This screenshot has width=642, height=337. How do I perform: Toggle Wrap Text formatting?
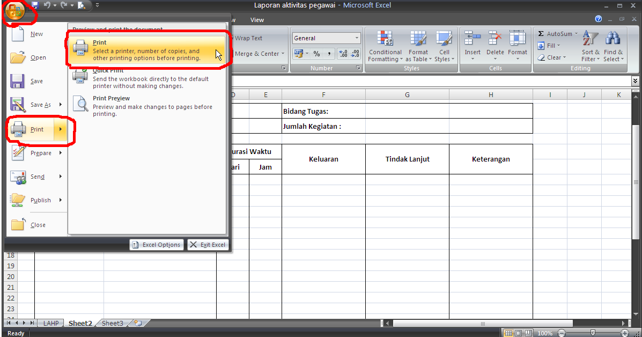point(249,38)
